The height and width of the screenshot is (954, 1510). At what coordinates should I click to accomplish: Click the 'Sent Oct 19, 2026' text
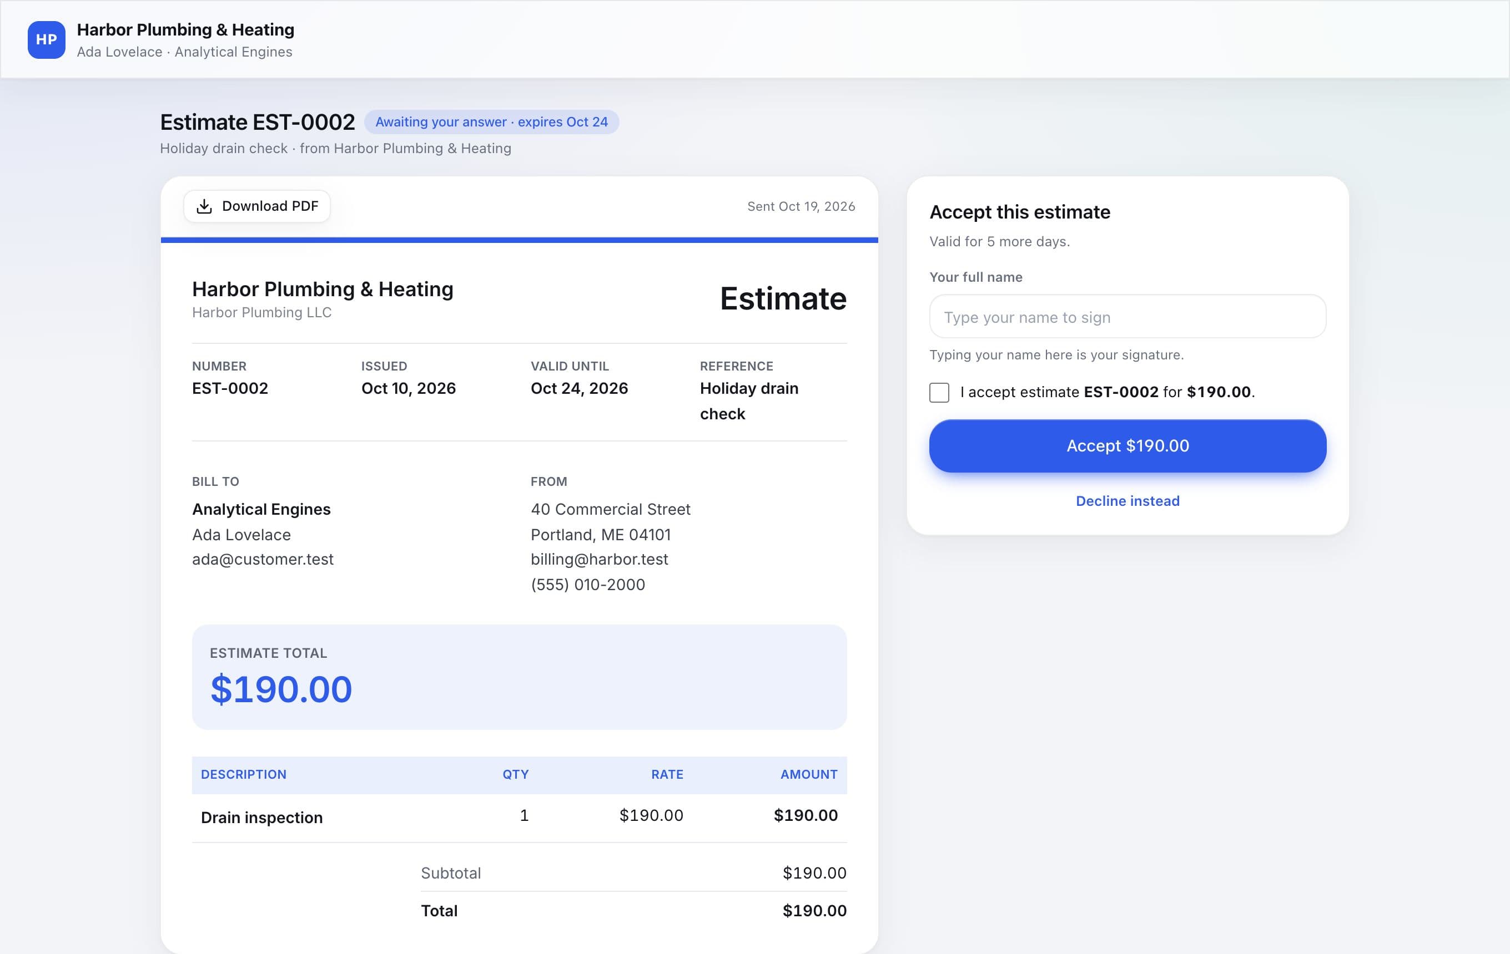click(801, 207)
